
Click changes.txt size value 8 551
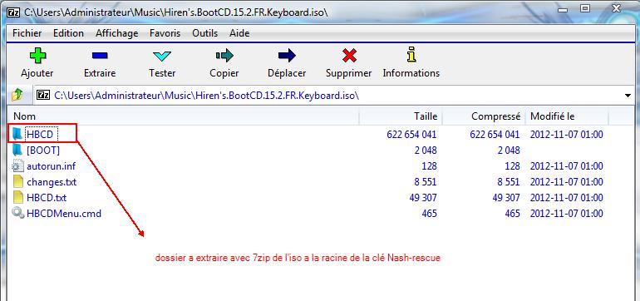point(426,182)
